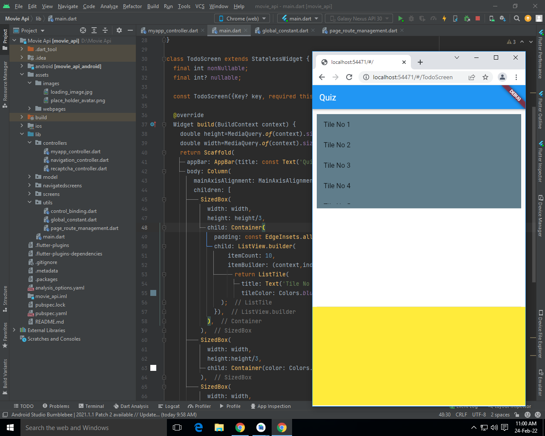This screenshot has height=436, width=545.
Task: Open Search Everywhere magnifier icon
Action: point(517,18)
